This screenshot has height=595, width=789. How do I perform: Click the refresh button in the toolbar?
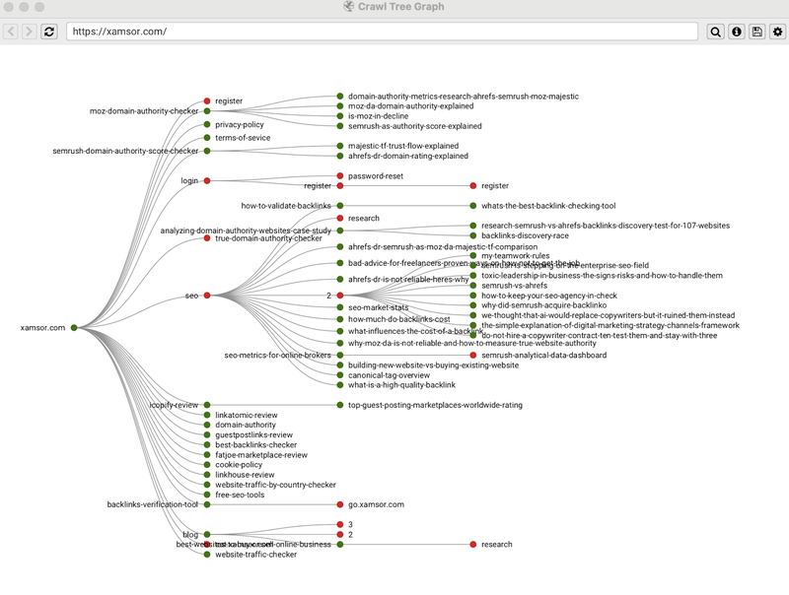point(49,32)
